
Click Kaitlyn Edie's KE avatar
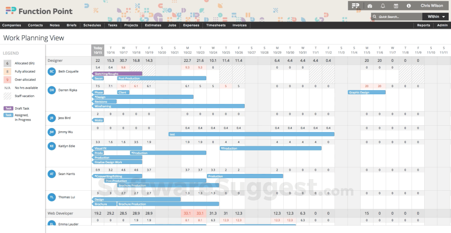point(52,146)
